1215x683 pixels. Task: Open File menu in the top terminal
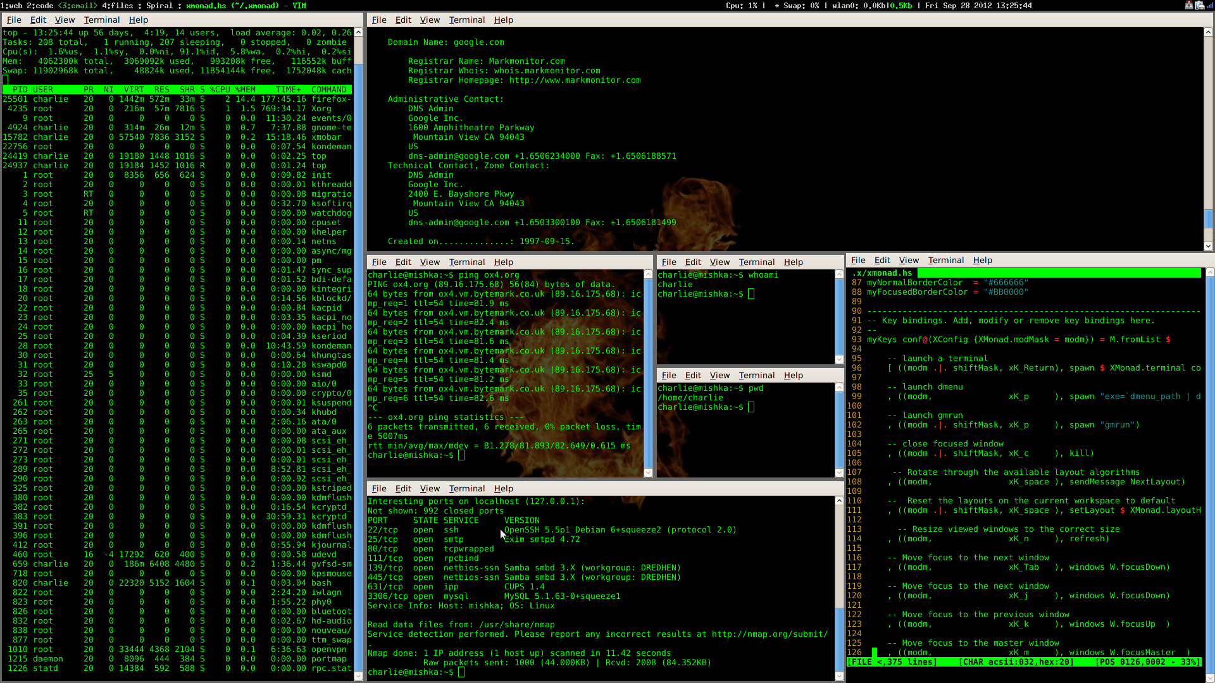pyautogui.click(x=14, y=20)
